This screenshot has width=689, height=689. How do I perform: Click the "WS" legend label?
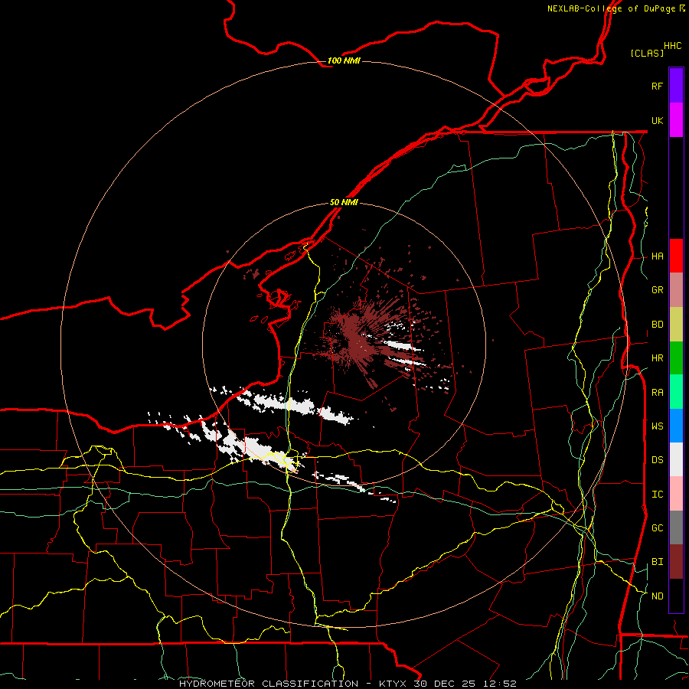coord(657,426)
